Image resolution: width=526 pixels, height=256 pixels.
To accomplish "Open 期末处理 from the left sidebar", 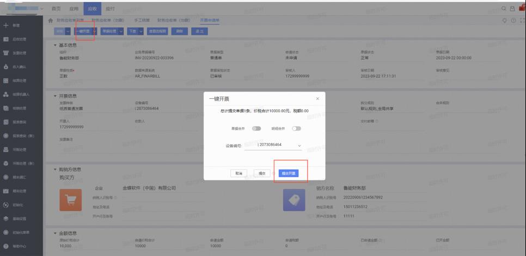I will [x=19, y=191].
